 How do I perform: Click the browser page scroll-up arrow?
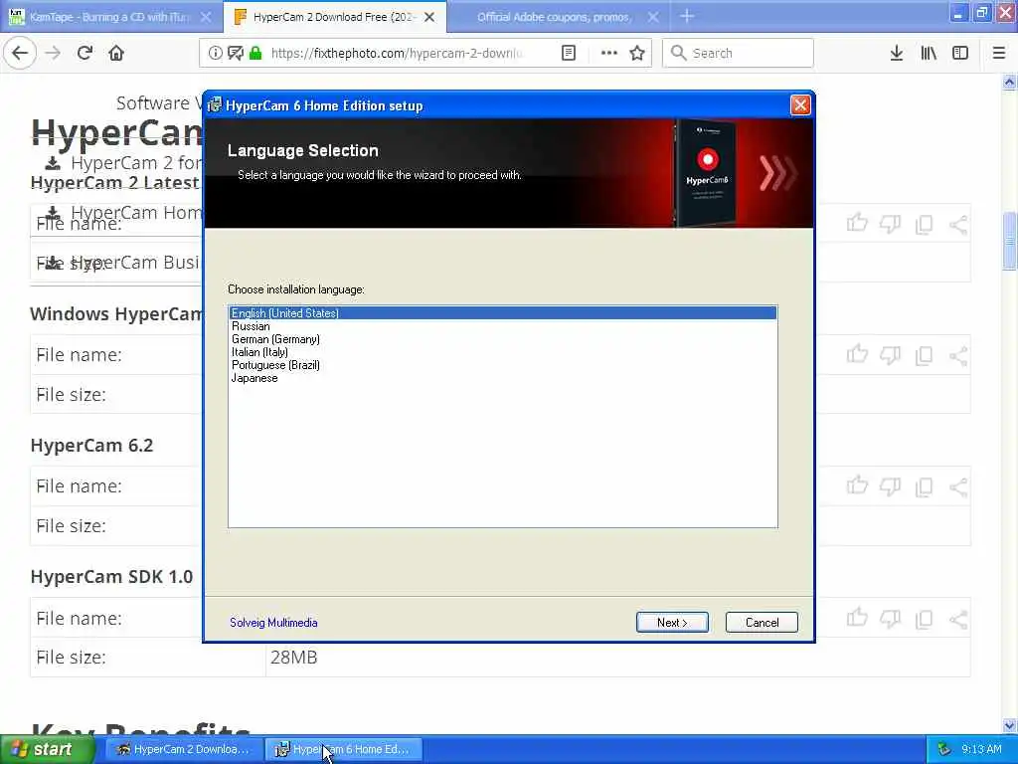(1009, 82)
